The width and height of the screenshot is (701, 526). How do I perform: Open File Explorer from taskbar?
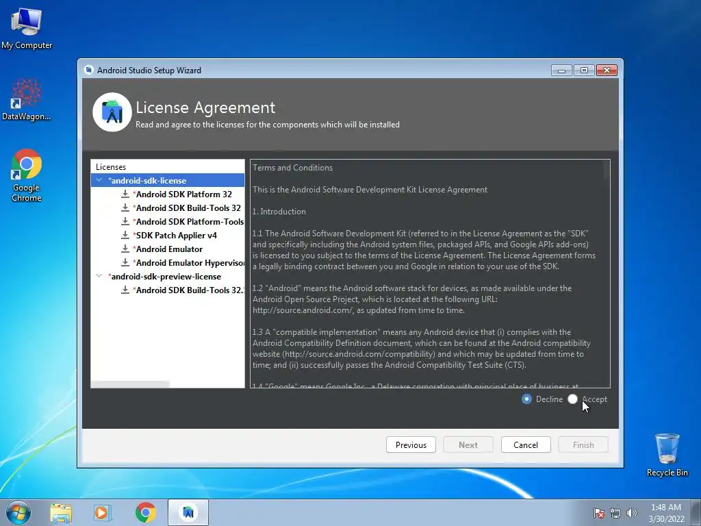(61, 512)
